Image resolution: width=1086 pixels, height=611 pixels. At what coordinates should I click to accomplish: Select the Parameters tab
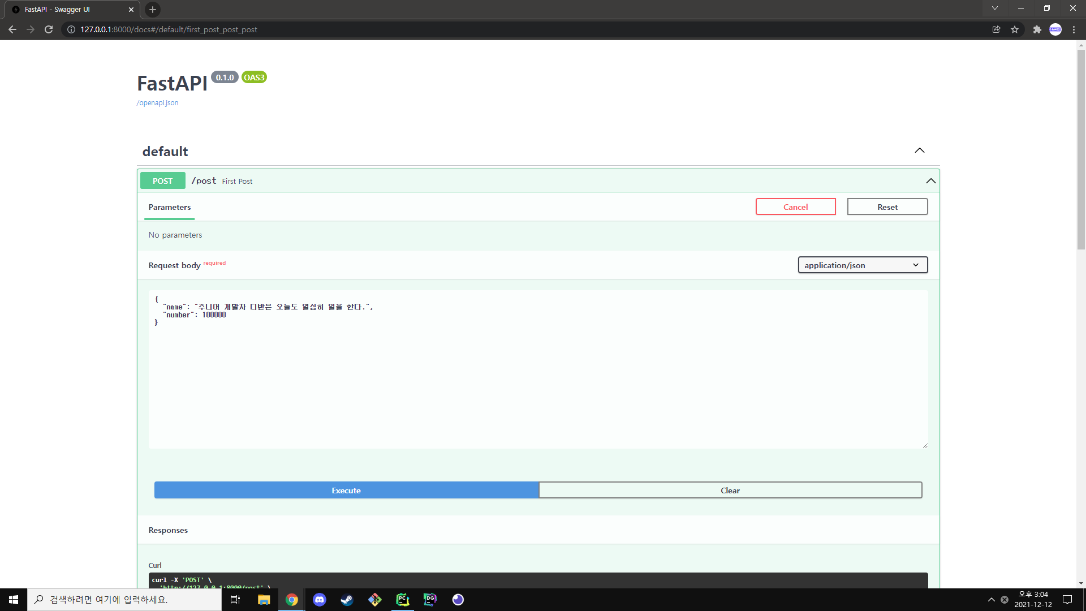(x=169, y=208)
